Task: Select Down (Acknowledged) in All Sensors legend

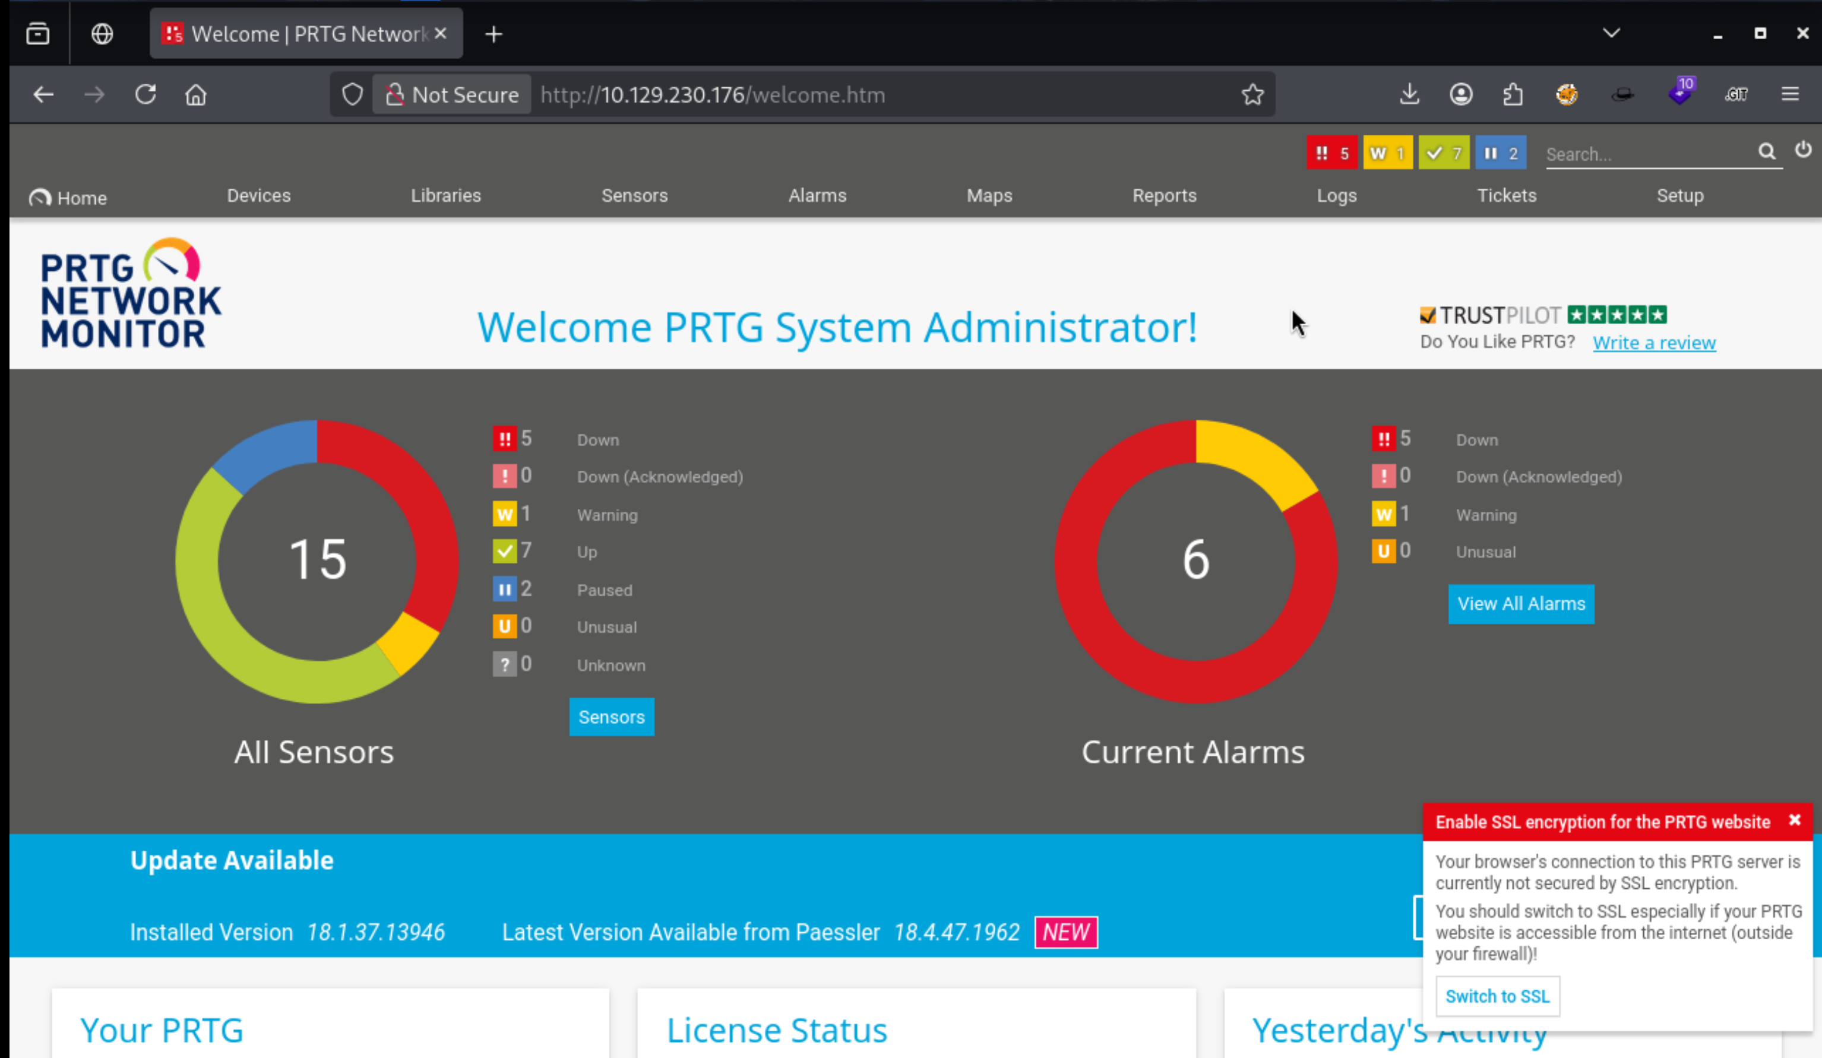Action: (x=659, y=476)
